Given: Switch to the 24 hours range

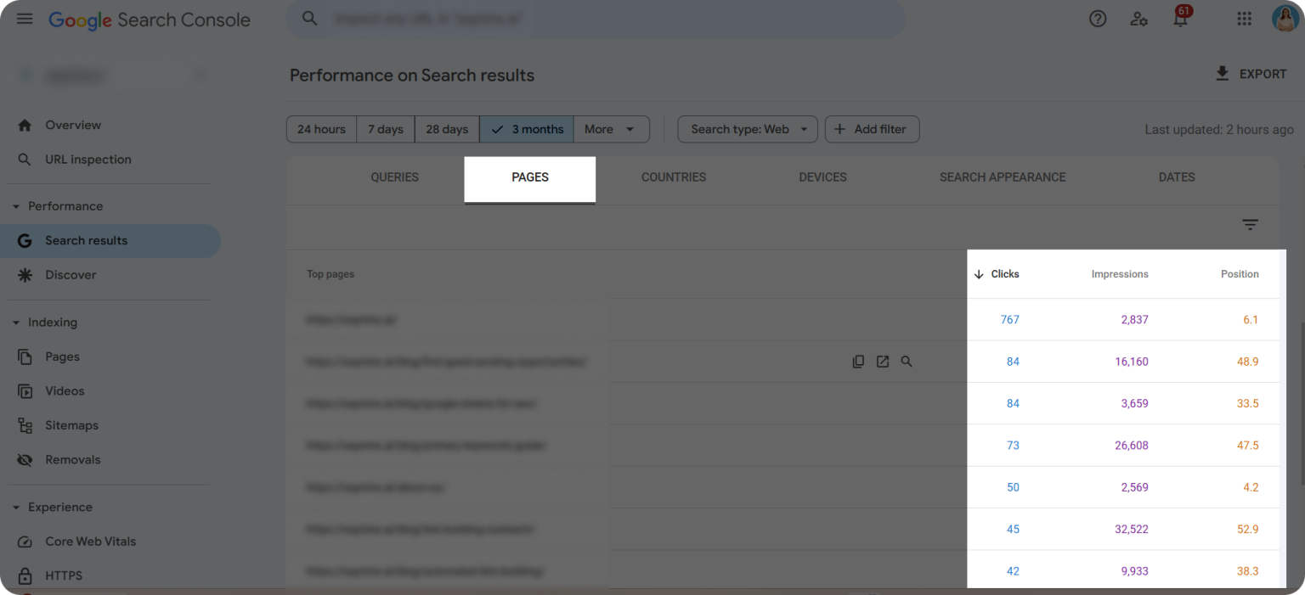Looking at the screenshot, I should pyautogui.click(x=321, y=129).
